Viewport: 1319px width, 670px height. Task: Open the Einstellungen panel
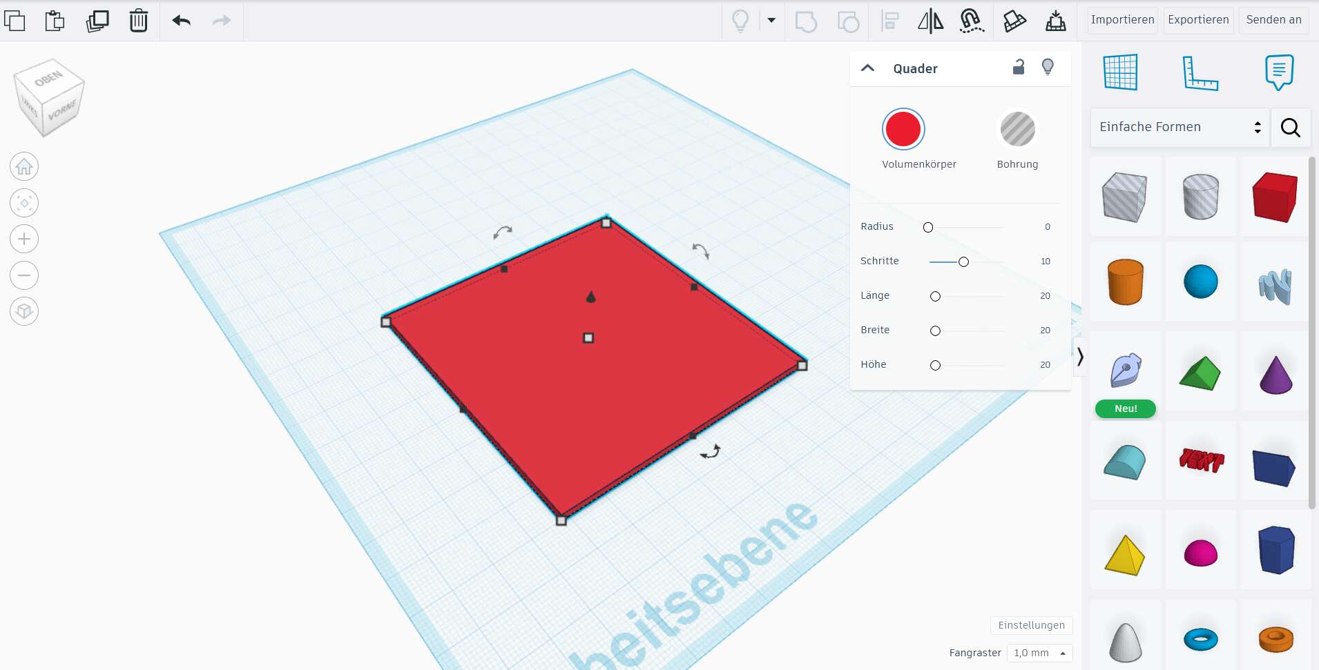tap(1030, 625)
